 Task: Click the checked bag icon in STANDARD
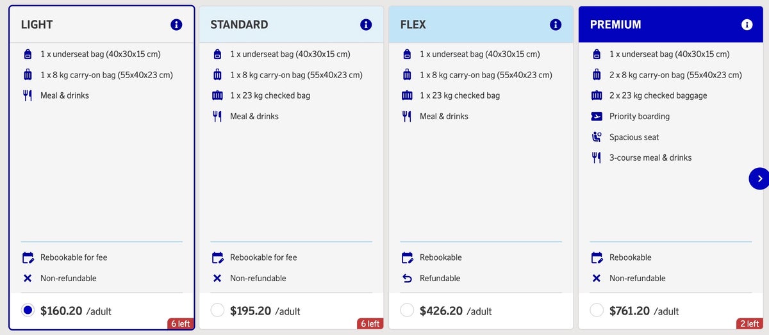pos(217,95)
